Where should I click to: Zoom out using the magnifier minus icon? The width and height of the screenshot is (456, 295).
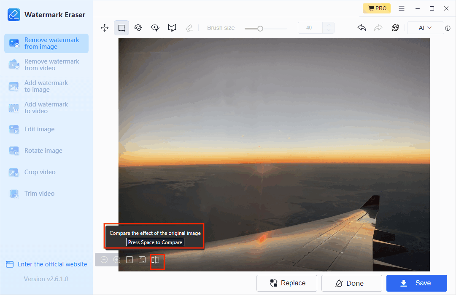104,260
